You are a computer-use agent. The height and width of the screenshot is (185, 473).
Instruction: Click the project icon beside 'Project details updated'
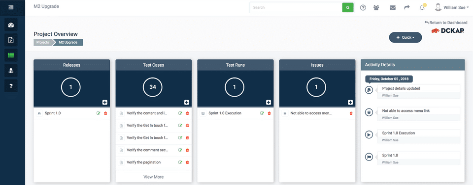(369, 90)
